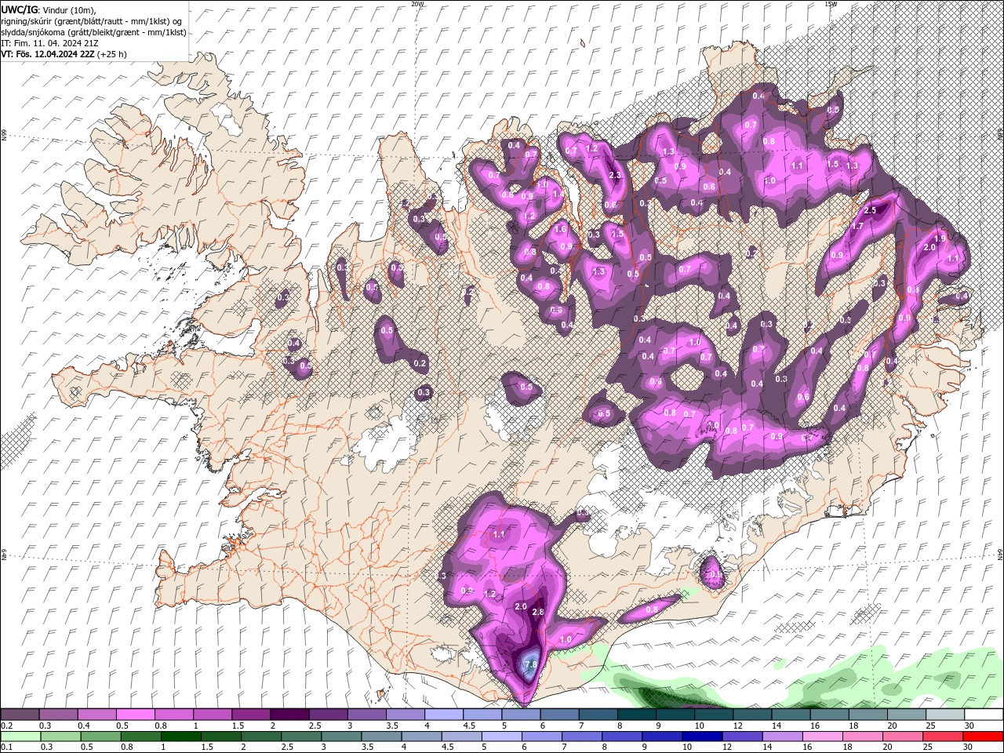Click the dark teal upper swatch starting at 9
Screen dimensions: 1004x753
pos(675,715)
